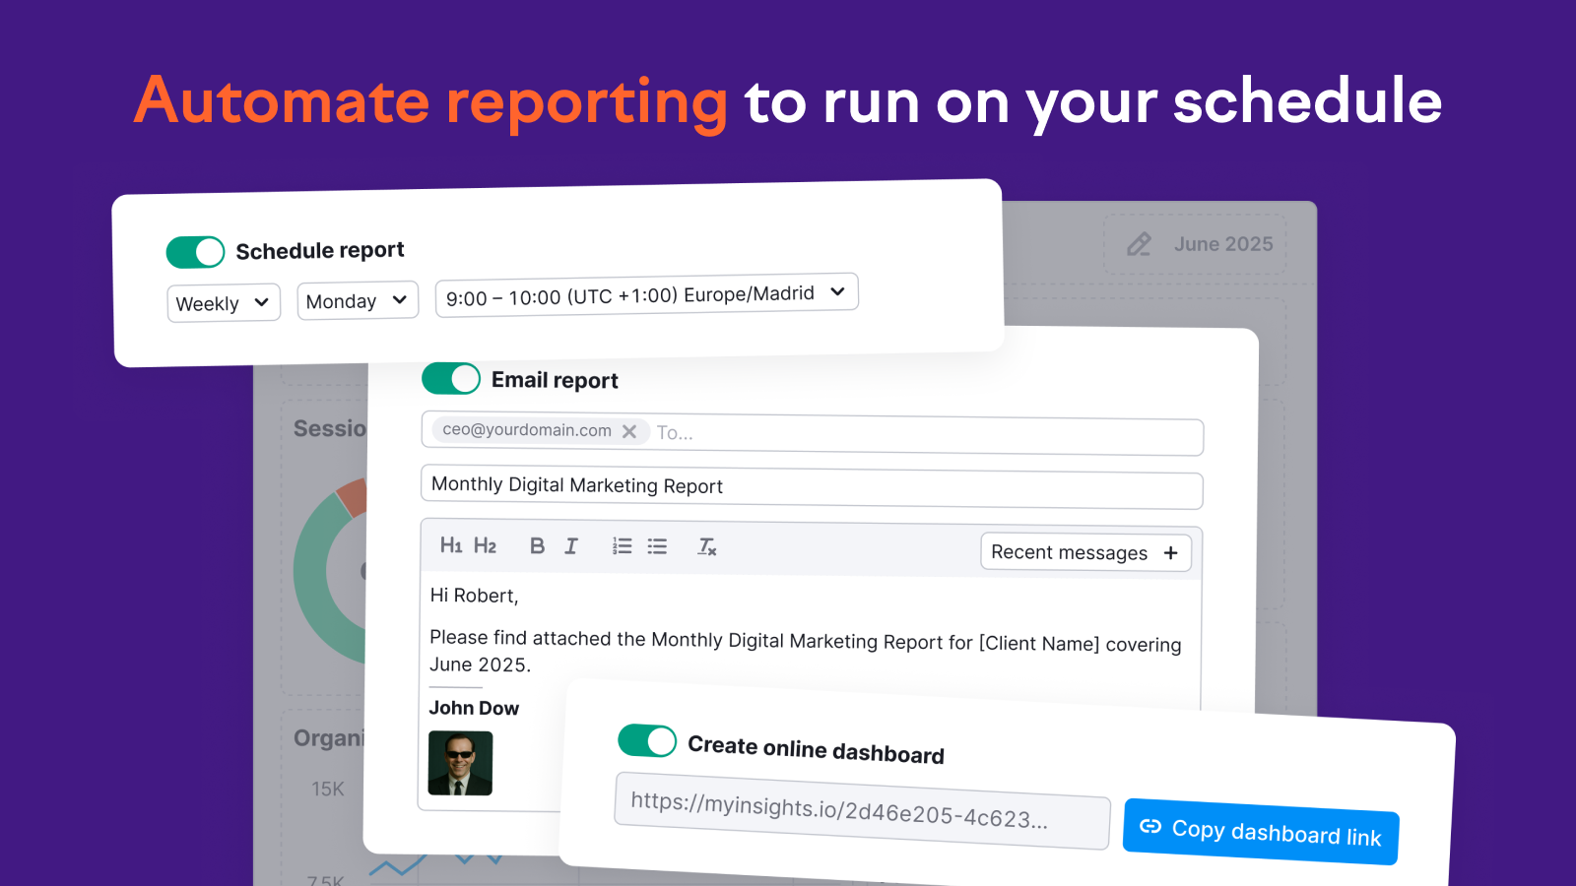Screen dimensions: 1576x886
Task: Remove the ceo@yourdomain.com recipient chip
Action: (x=629, y=430)
